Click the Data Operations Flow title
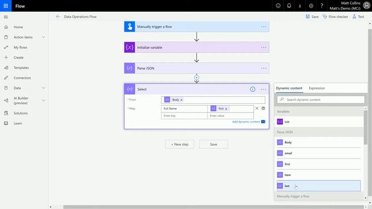Image resolution: width=372 pixels, height=209 pixels. click(80, 17)
